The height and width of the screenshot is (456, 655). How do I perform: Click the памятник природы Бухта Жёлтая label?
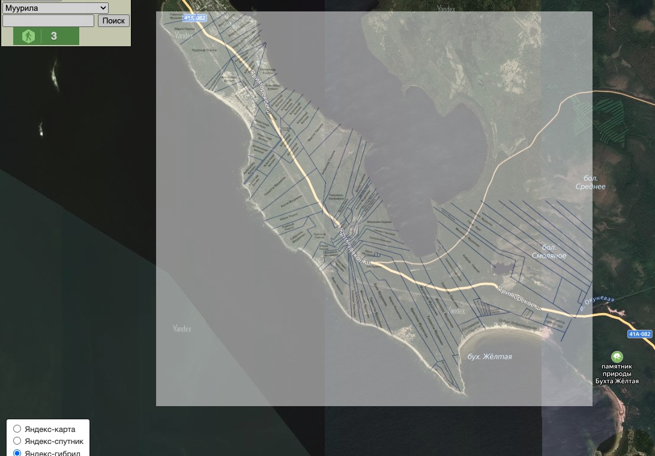pyautogui.click(x=617, y=374)
